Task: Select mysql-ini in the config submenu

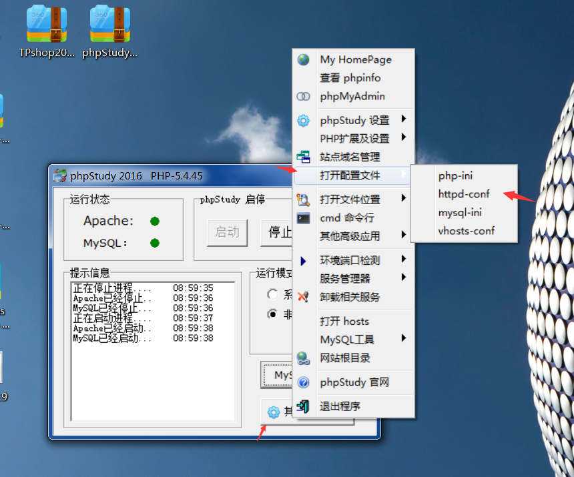Action: 464,213
